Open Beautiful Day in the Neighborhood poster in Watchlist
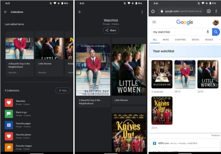 pyautogui.click(x=93, y=70)
